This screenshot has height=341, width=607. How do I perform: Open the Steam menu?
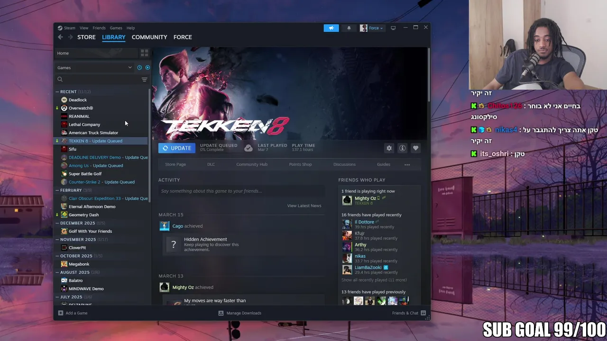point(70,28)
